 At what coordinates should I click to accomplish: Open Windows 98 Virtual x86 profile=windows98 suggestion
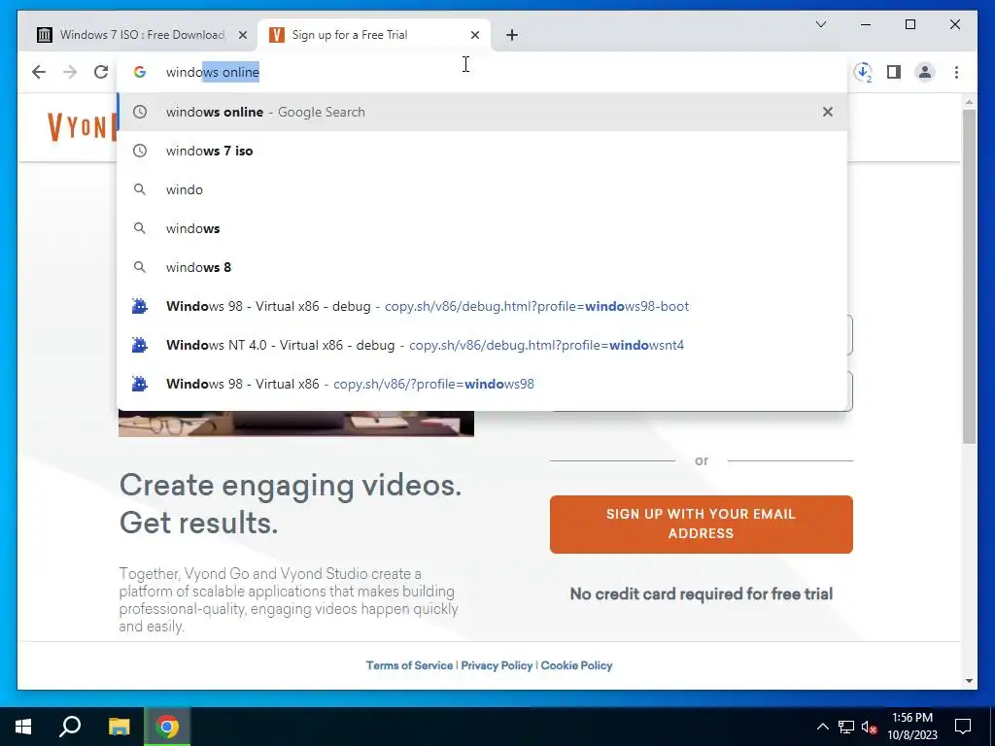pos(482,384)
